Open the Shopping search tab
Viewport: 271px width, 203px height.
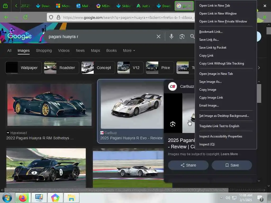click(44, 50)
